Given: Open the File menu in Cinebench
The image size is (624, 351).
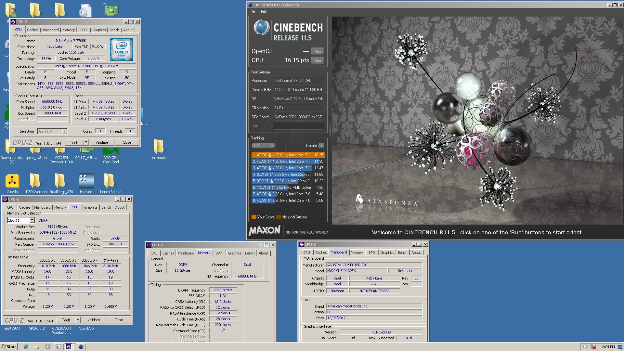Looking at the screenshot, I should tap(252, 11).
